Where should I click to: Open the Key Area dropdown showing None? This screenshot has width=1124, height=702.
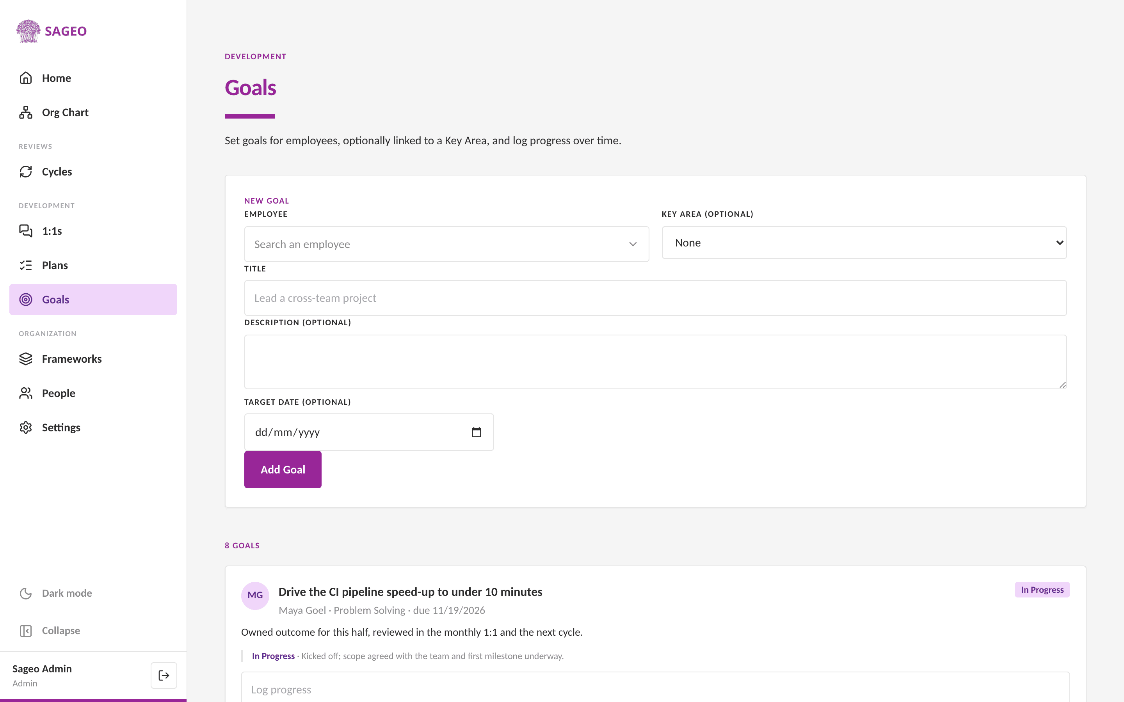[x=864, y=243]
